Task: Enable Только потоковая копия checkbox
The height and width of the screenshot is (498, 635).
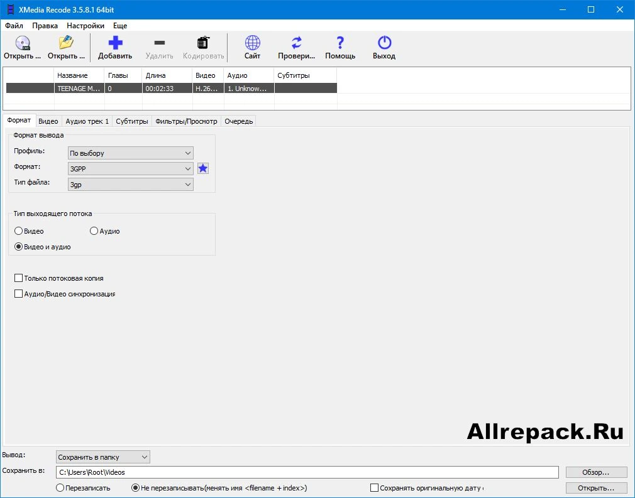Action: tap(18, 278)
